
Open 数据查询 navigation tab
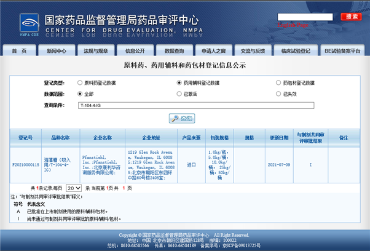174,51
